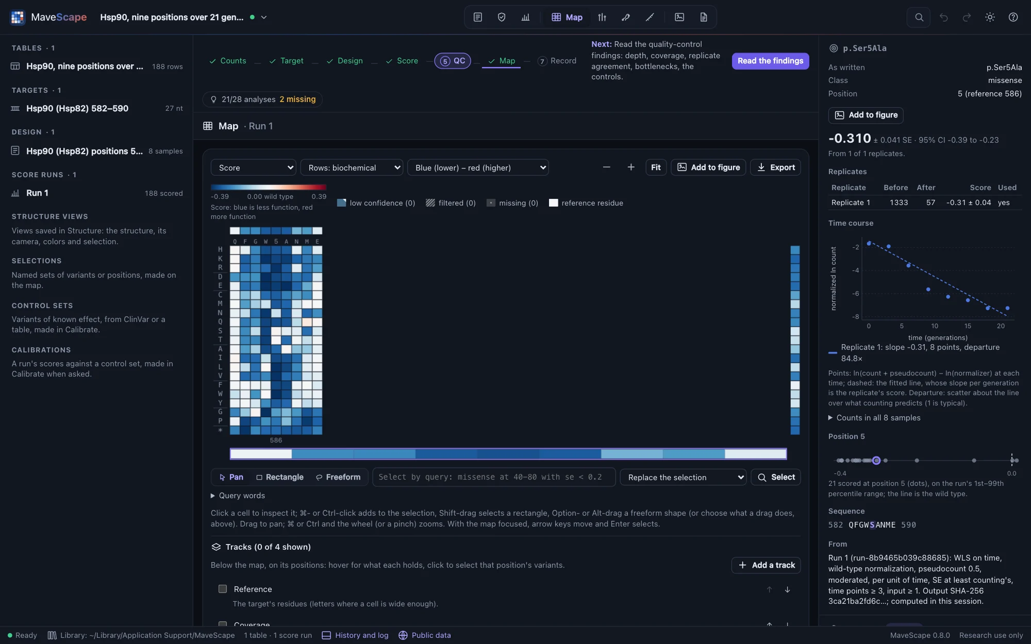The image size is (1031, 644).
Task: Click the redo arrow icon
Action: [x=967, y=17]
